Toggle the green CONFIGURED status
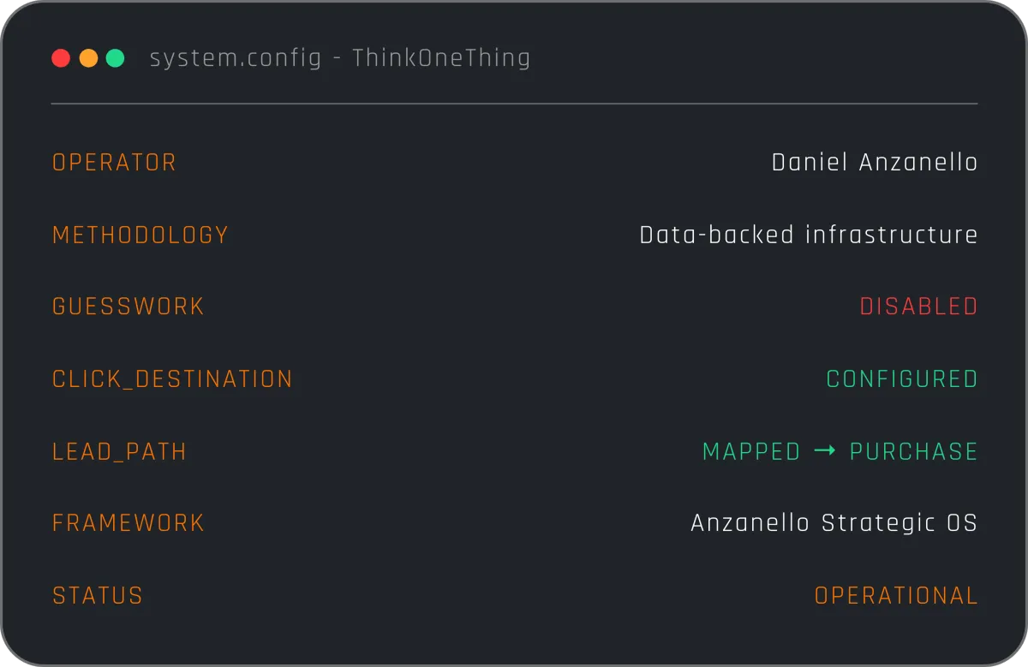 tap(901, 379)
